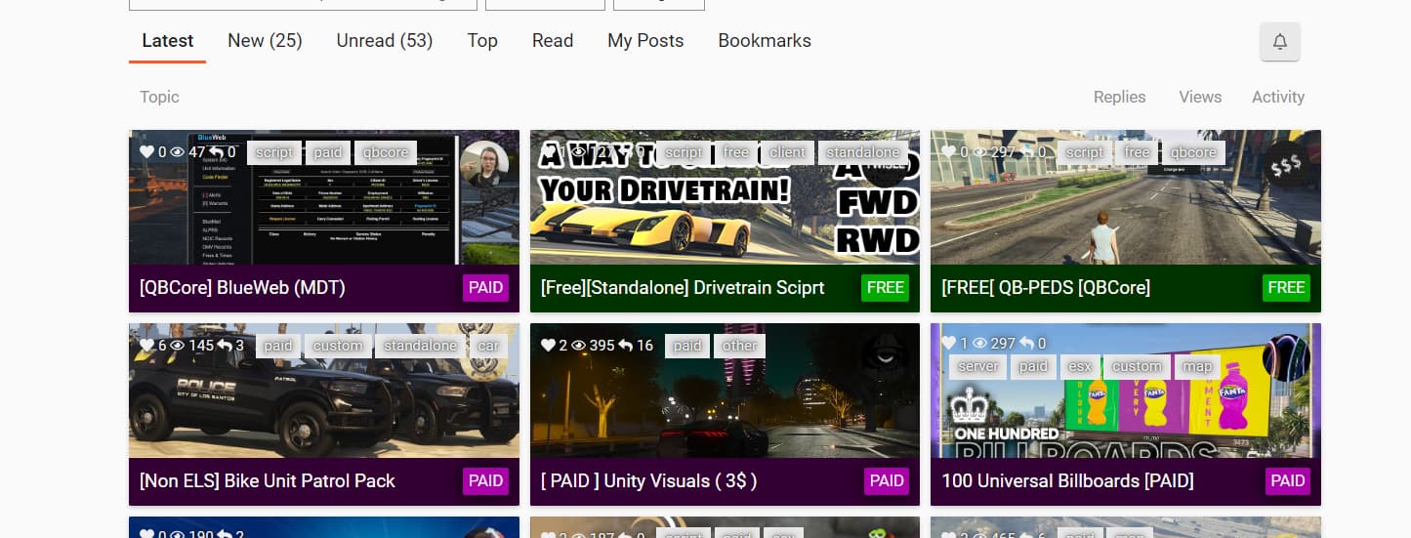
Task: Open the avatar on Unity Visuals card
Action: pos(885,359)
